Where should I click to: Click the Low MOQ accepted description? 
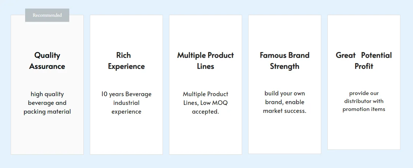coord(206,103)
